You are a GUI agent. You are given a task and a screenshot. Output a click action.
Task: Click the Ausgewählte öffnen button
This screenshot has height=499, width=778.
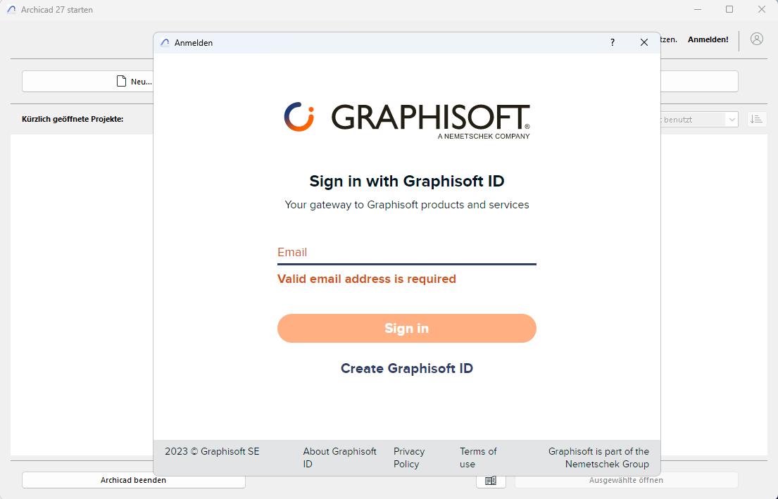[x=626, y=480]
